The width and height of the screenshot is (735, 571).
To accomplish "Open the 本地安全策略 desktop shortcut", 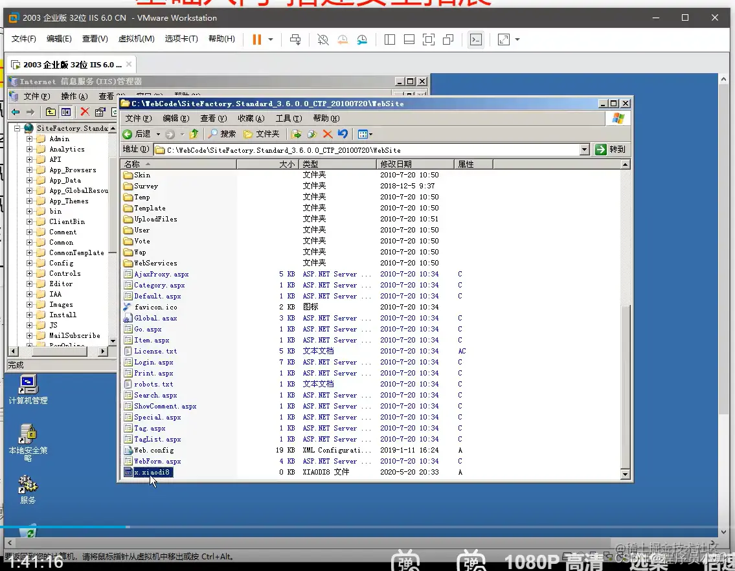I will (28, 443).
